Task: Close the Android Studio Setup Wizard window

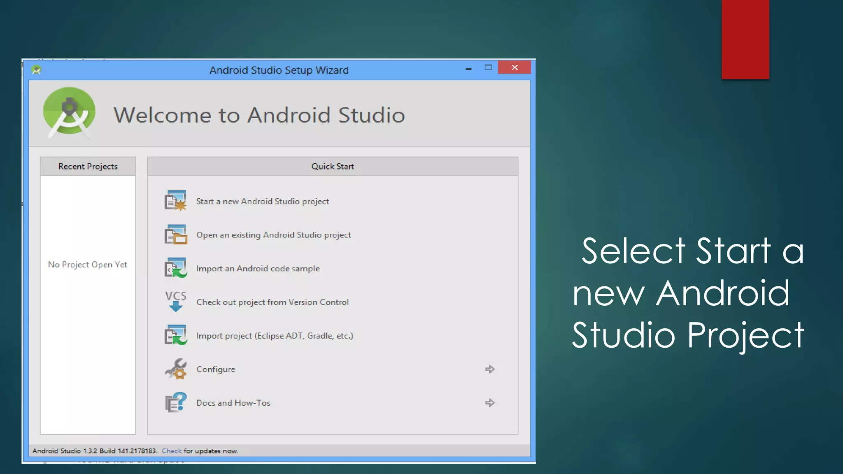Action: [x=515, y=67]
